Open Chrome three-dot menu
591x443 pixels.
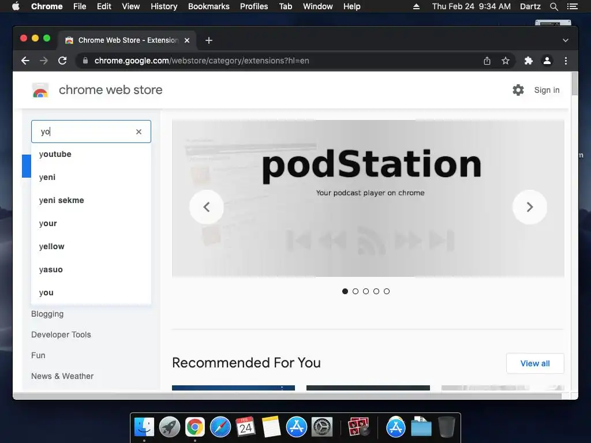coord(566,61)
